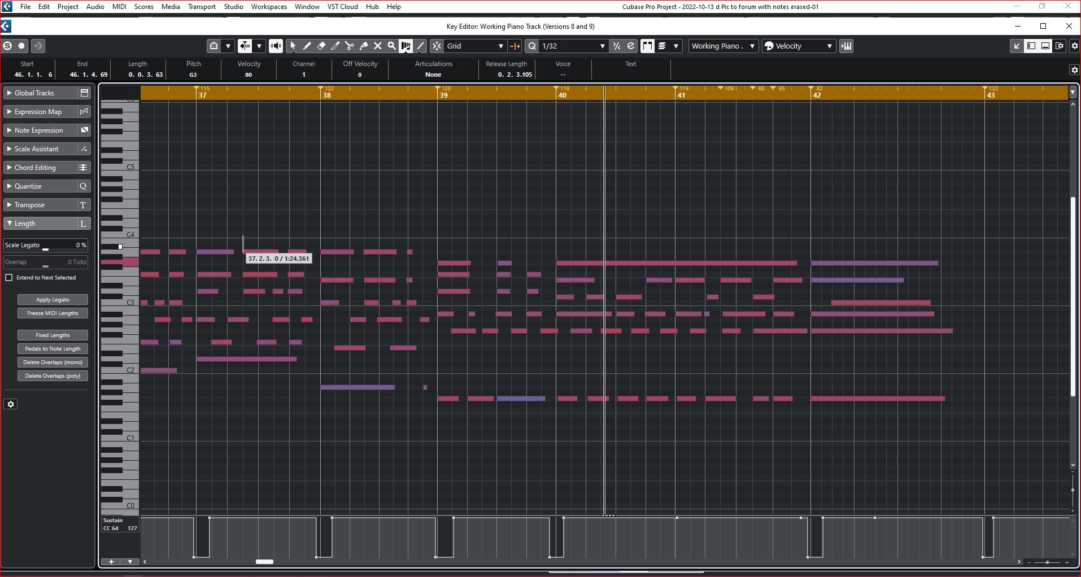The height and width of the screenshot is (577, 1081).
Task: Toggle the lower zone controller lane visibility
Action: pyautogui.click(x=1045, y=46)
